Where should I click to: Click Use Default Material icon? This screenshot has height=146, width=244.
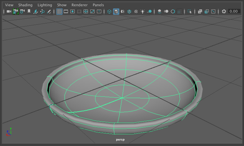coord(123,11)
